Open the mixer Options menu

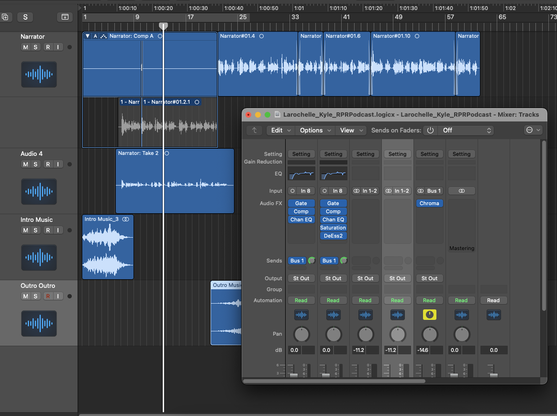click(315, 130)
